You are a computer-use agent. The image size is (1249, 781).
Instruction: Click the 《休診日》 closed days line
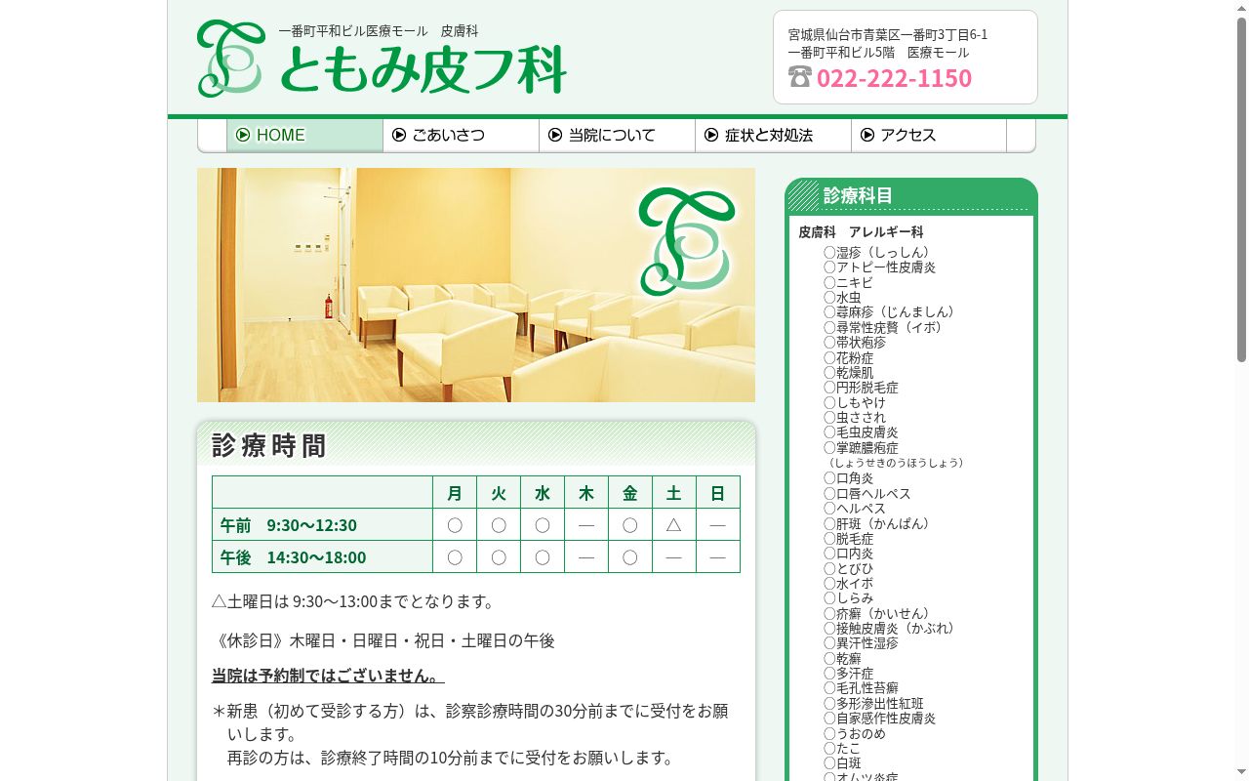(383, 640)
